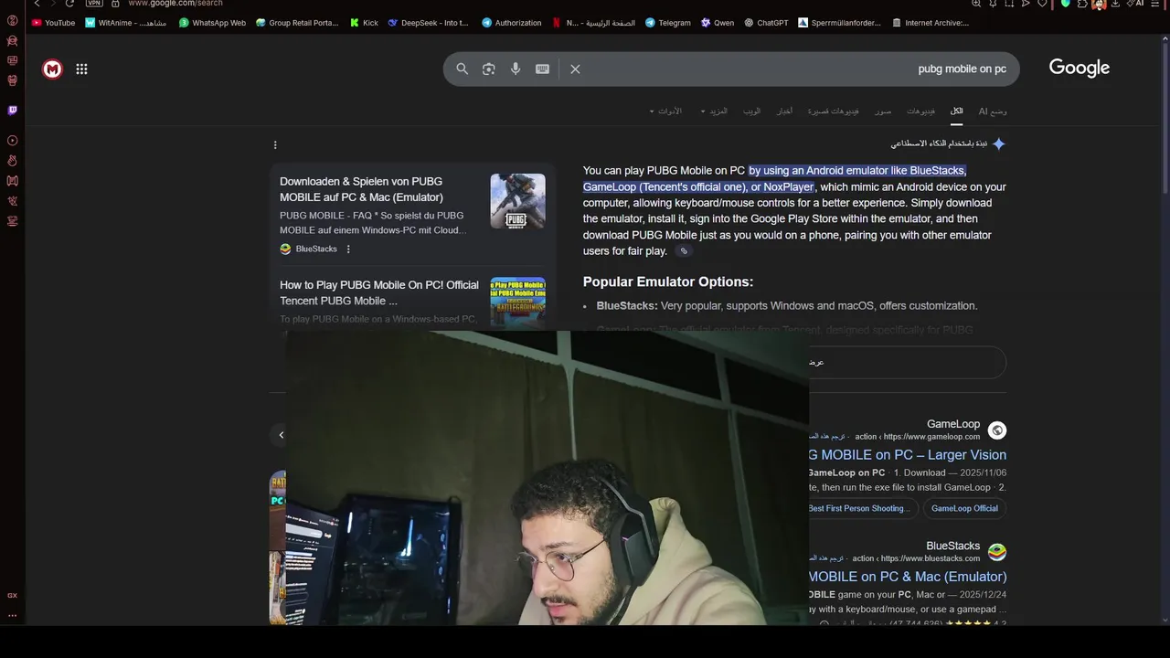Start a Google Lens image search
The width and height of the screenshot is (1170, 658).
coord(489,69)
